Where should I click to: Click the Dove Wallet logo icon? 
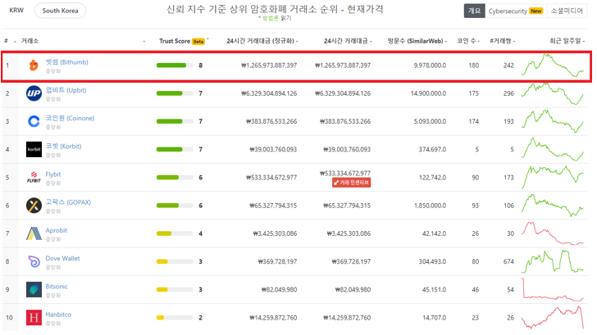pyautogui.click(x=34, y=261)
